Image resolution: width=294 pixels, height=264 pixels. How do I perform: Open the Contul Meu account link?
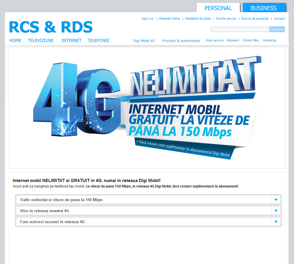tap(251, 40)
